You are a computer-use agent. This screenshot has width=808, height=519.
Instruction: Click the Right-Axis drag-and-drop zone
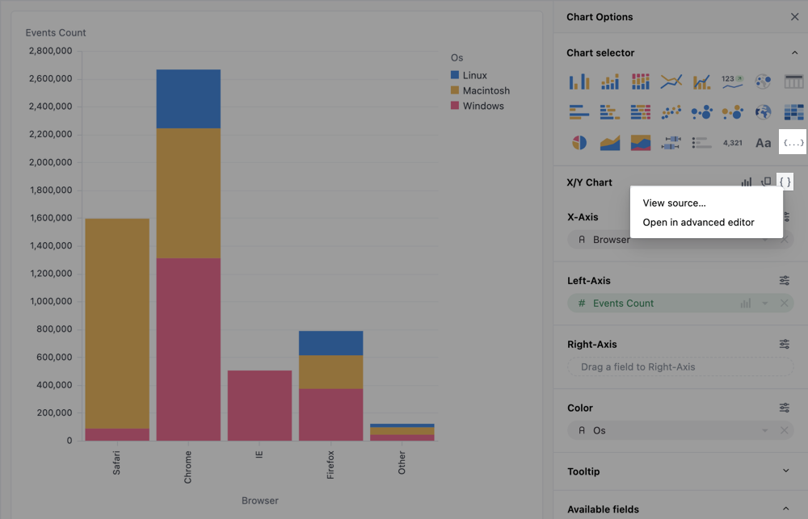pos(679,366)
